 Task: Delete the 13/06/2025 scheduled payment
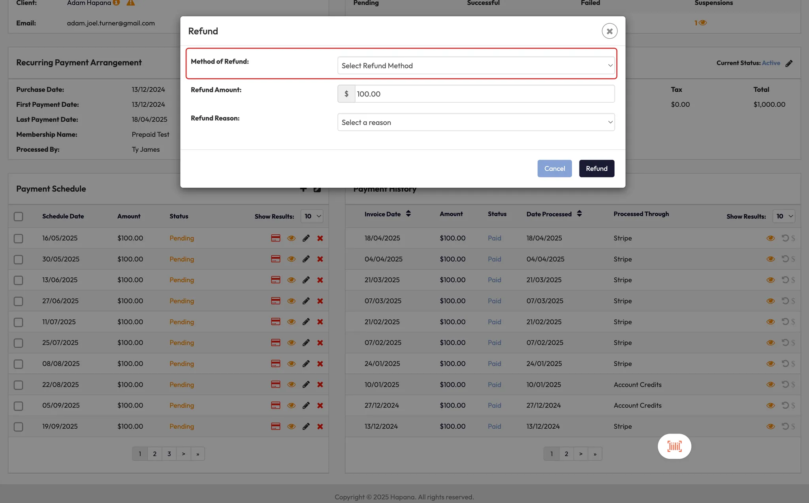tap(320, 280)
